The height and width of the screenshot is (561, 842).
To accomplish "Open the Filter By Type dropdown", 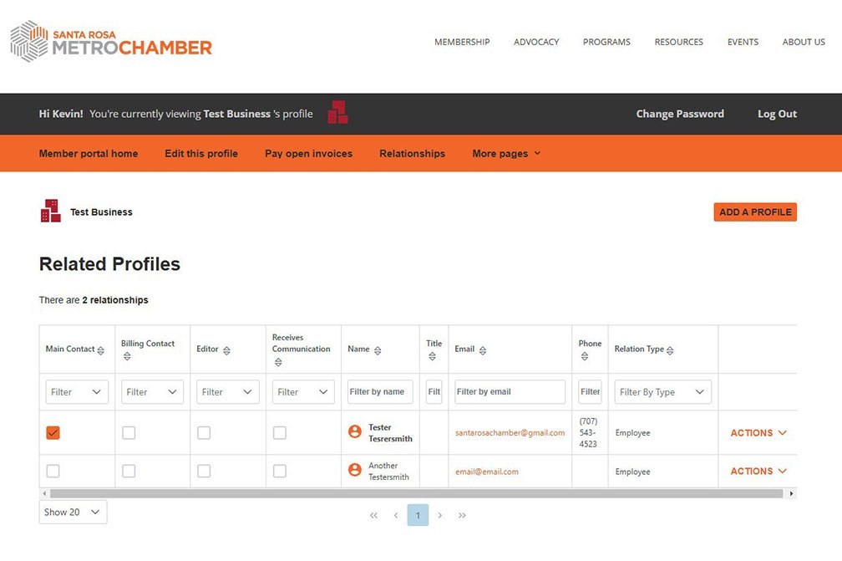I will [x=663, y=392].
